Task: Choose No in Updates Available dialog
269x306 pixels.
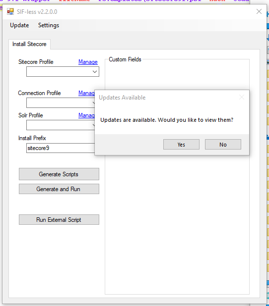Action: pyautogui.click(x=223, y=145)
